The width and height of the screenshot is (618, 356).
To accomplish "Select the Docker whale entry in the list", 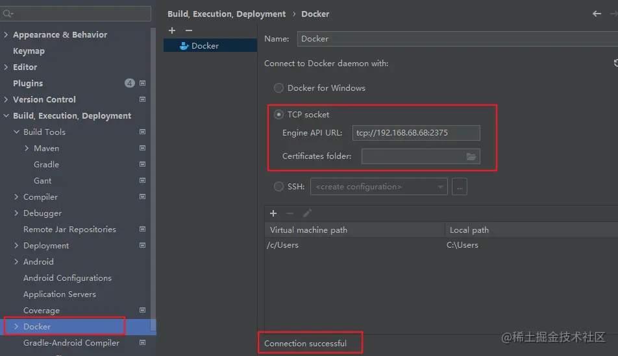I will pyautogui.click(x=210, y=45).
